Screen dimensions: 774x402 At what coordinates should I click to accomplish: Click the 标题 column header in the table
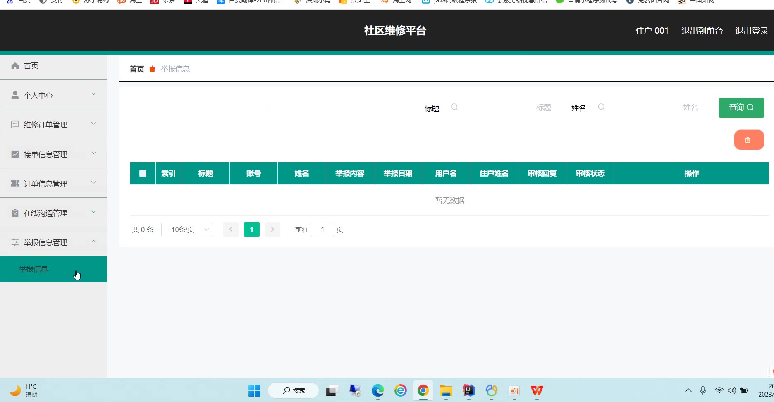[x=205, y=173]
